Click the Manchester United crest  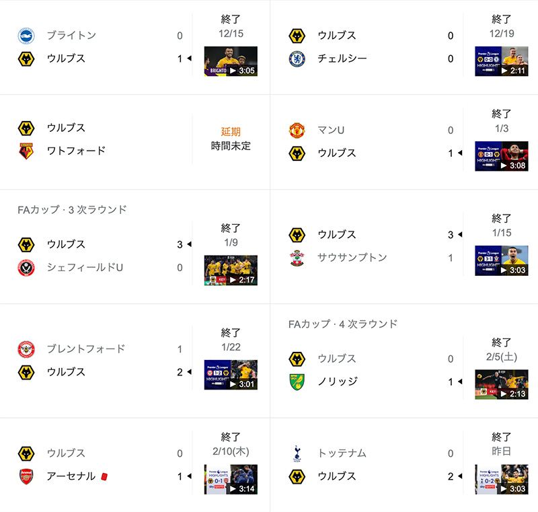tap(297, 130)
